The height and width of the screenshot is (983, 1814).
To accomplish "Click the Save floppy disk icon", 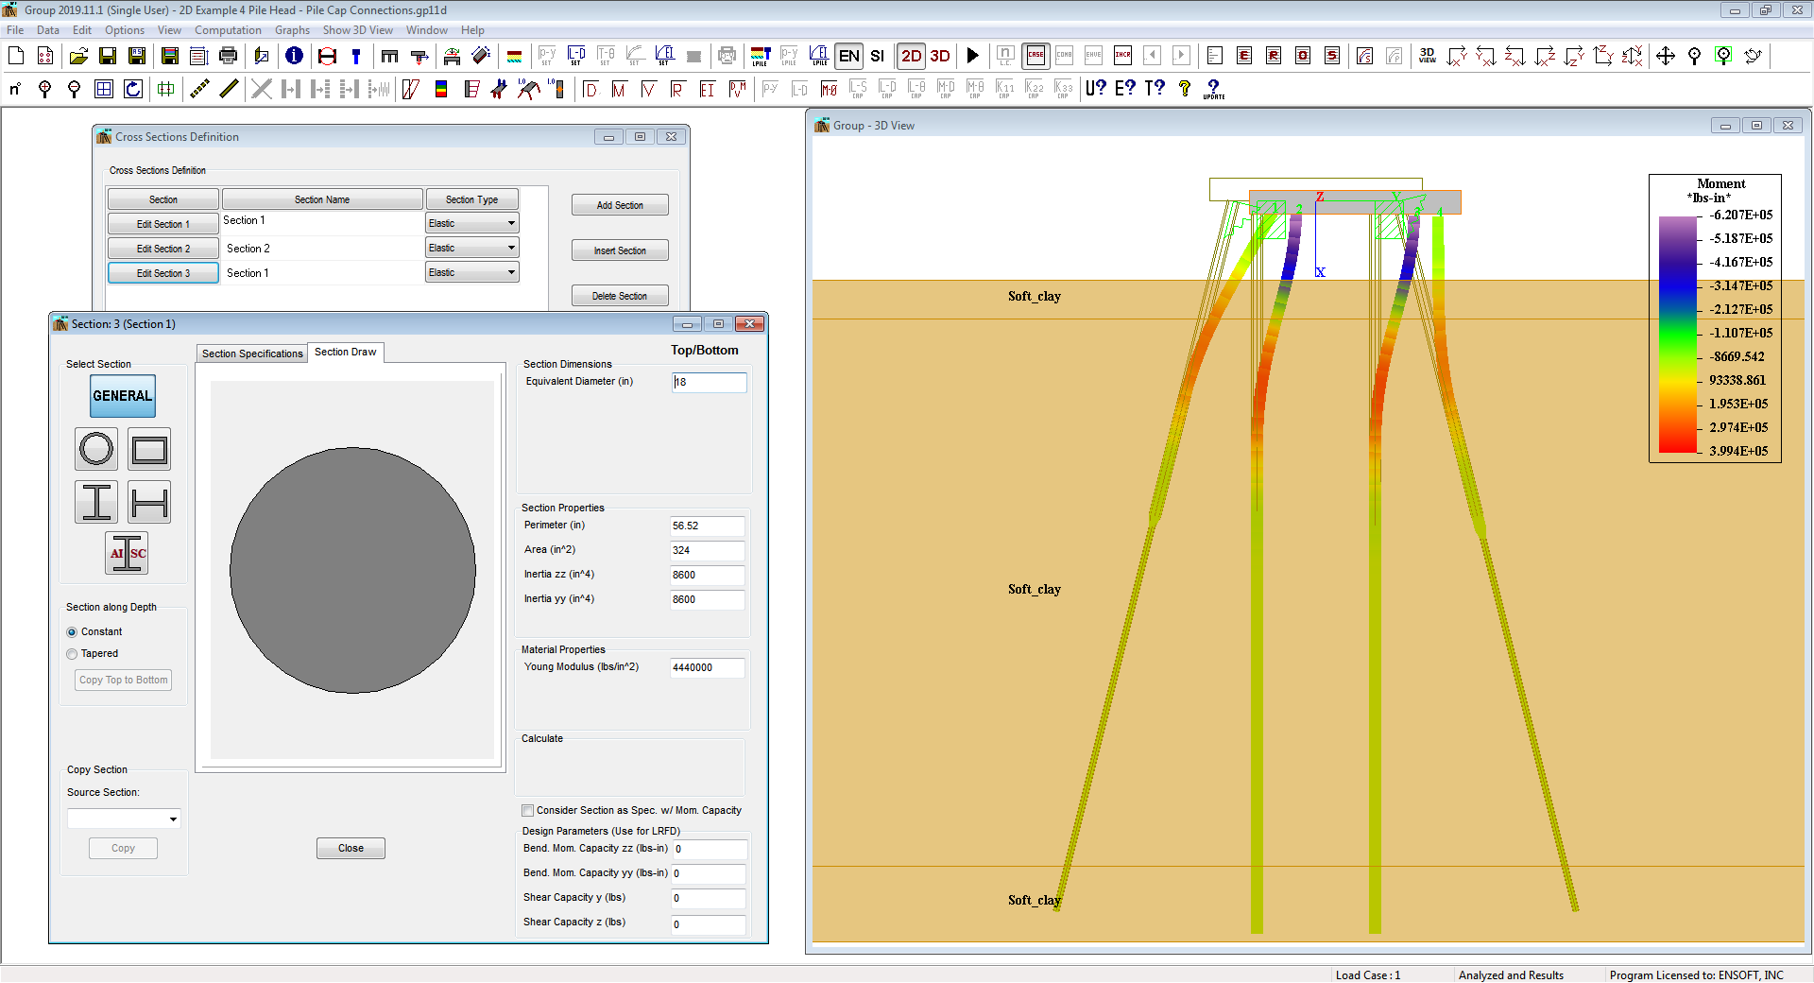I will pyautogui.click(x=108, y=56).
